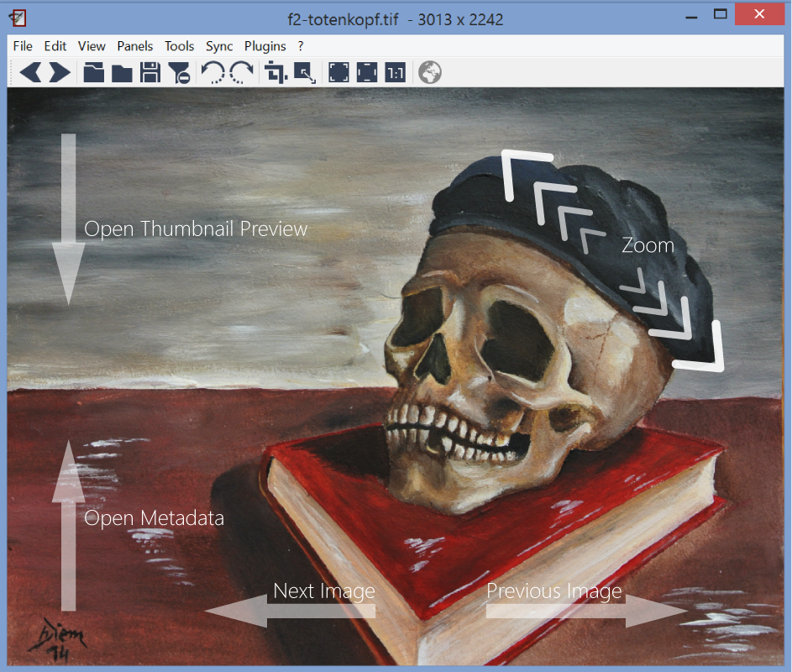Click the app icon in the title bar

pyautogui.click(x=18, y=18)
